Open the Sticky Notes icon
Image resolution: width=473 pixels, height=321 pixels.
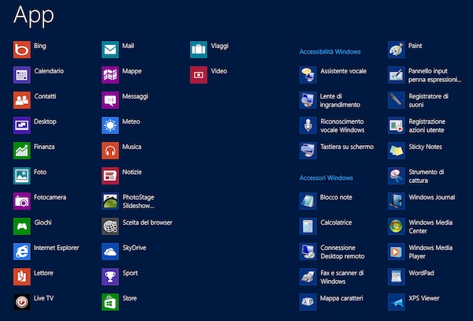[x=396, y=151]
